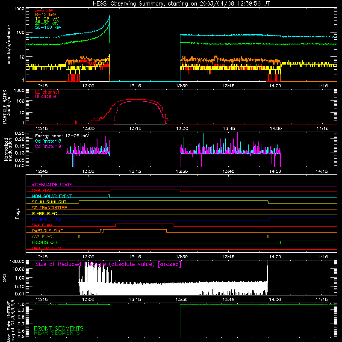Image resolution: width=342 pixels, height=342 pixels.
Task: Click the "BAD_PACKETS" label
Action: click(47, 248)
